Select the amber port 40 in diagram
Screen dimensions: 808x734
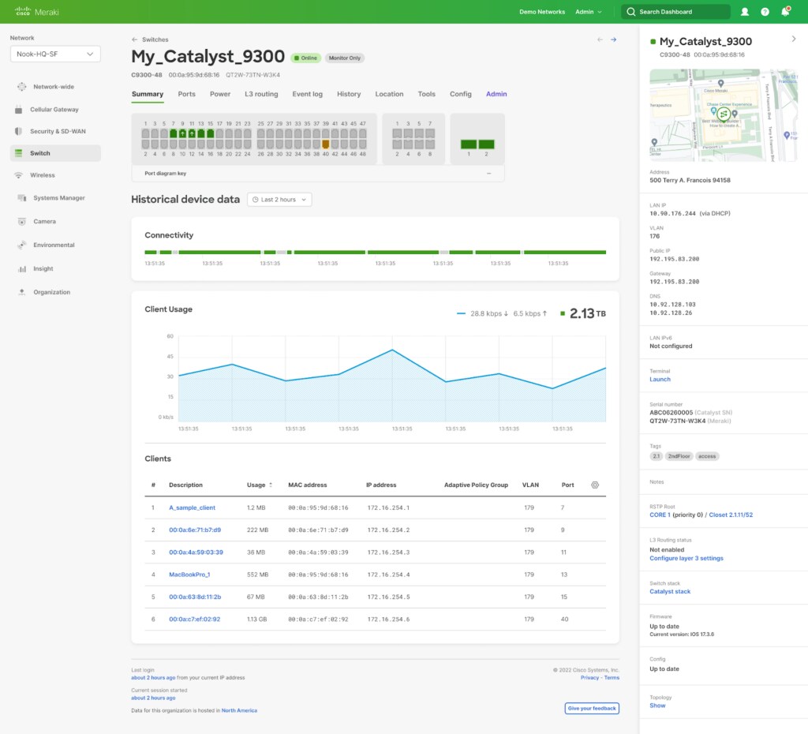click(326, 144)
